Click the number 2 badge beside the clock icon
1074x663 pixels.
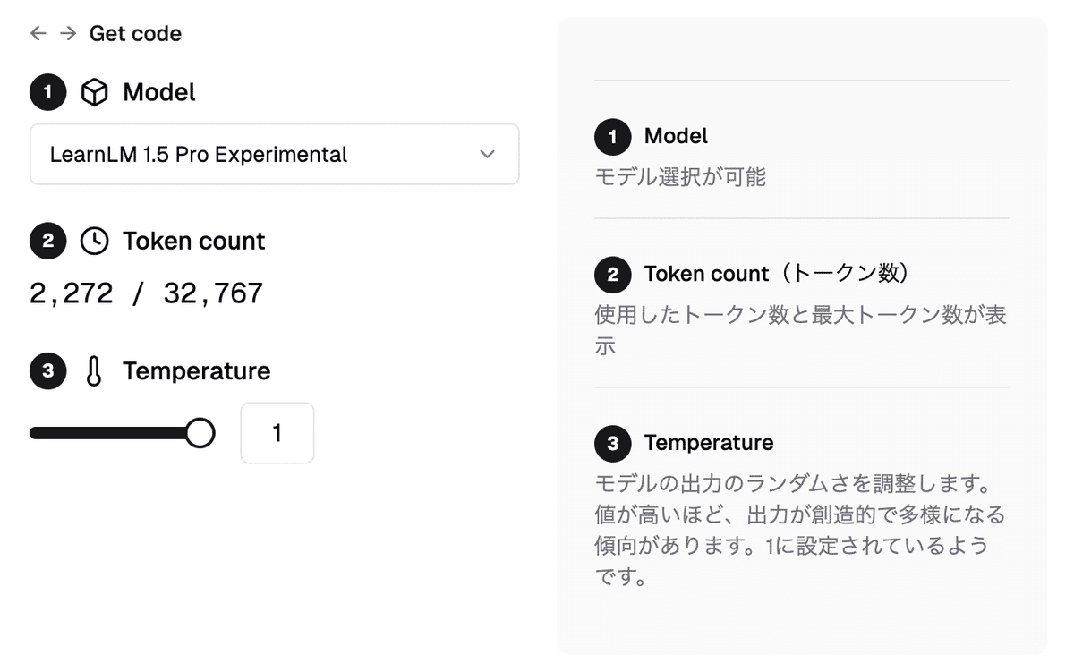47,241
